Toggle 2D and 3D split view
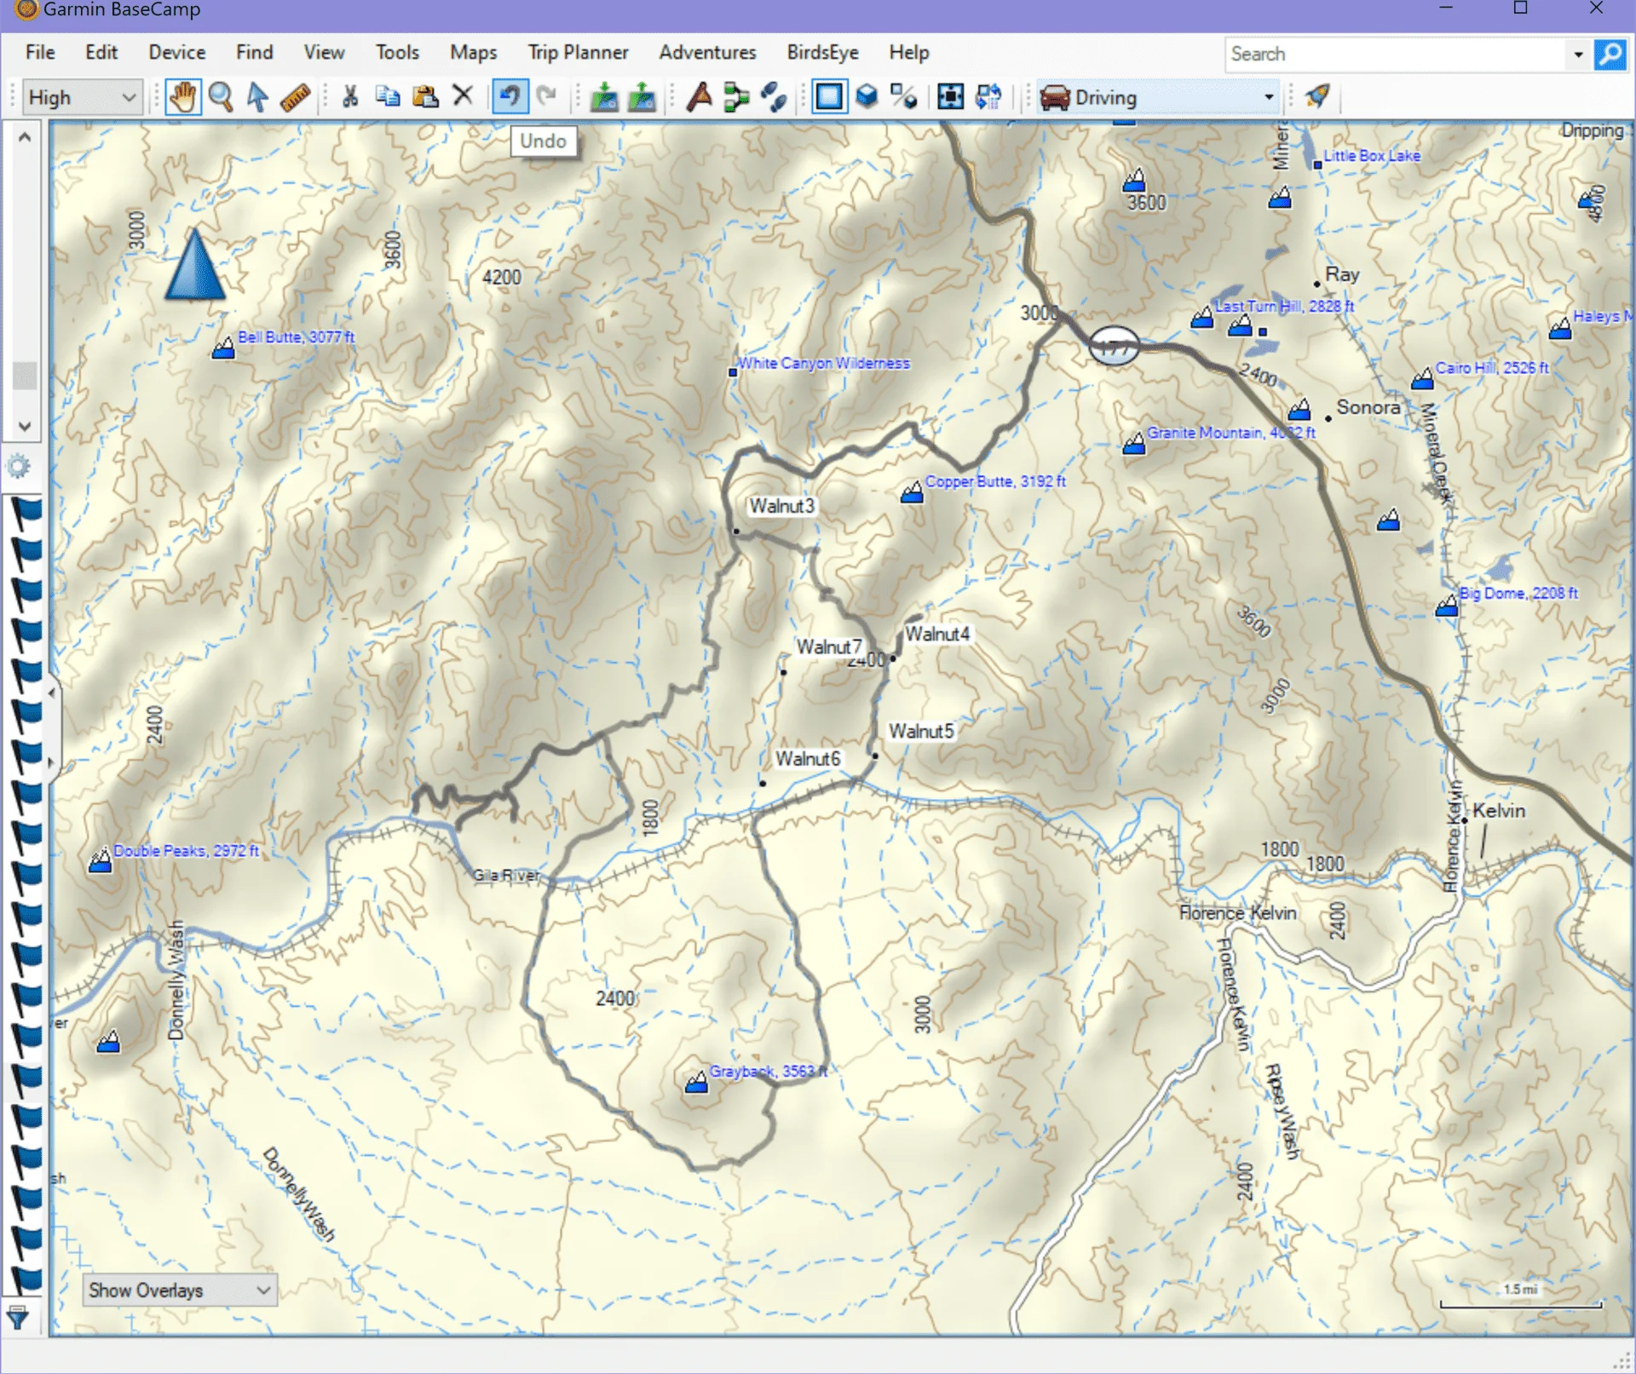1636x1374 pixels. (903, 96)
